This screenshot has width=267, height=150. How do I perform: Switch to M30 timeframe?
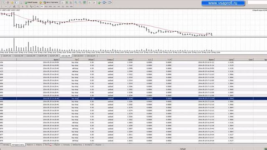tap(50, 7)
